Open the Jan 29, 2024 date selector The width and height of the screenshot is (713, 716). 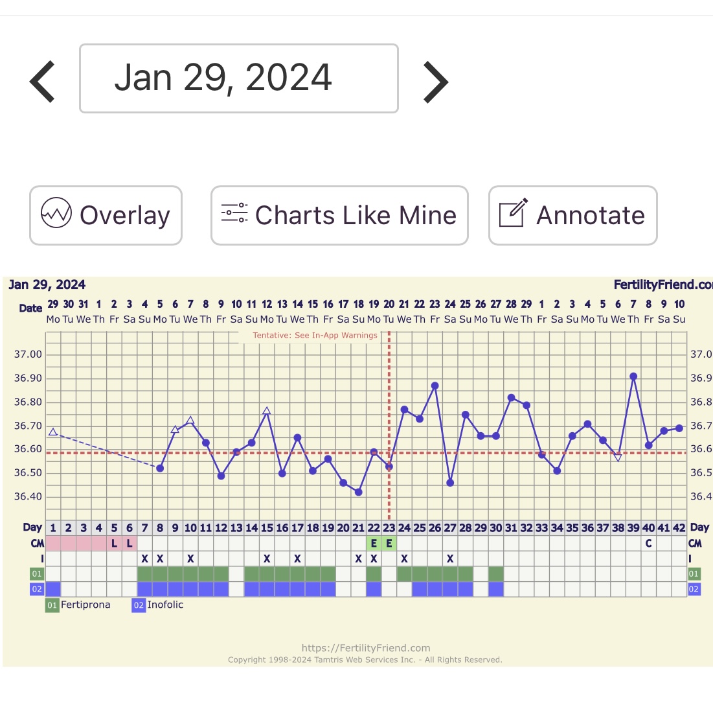(238, 78)
